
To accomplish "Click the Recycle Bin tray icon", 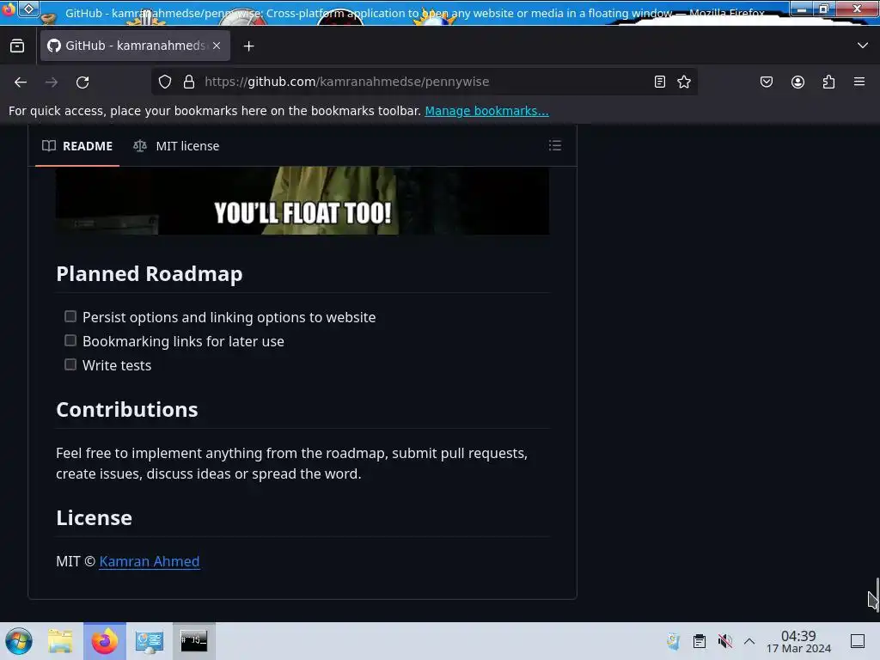I will (674, 641).
